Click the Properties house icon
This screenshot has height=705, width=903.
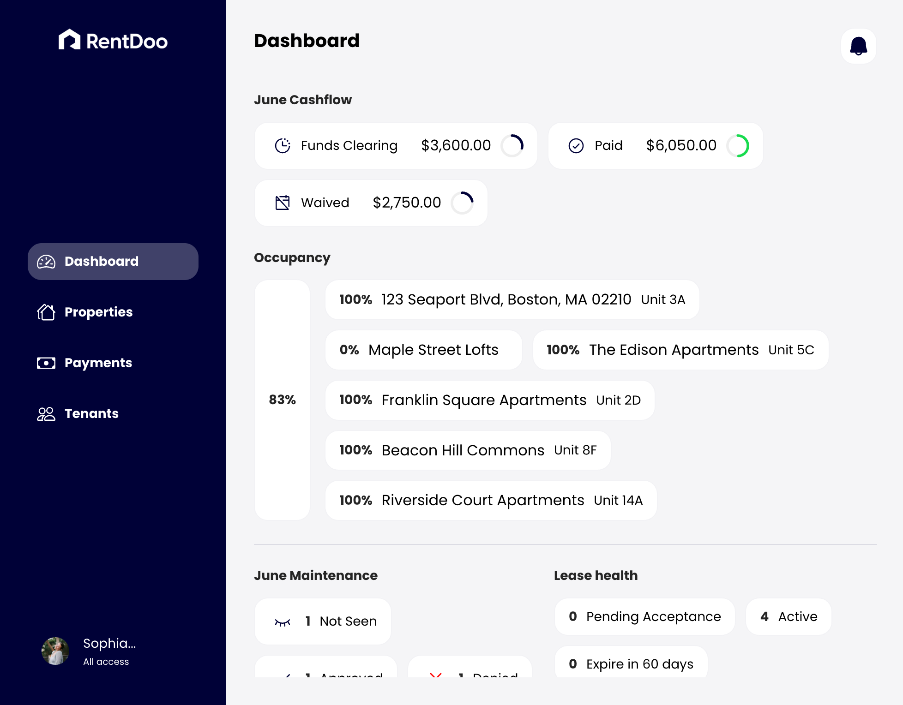[46, 312]
